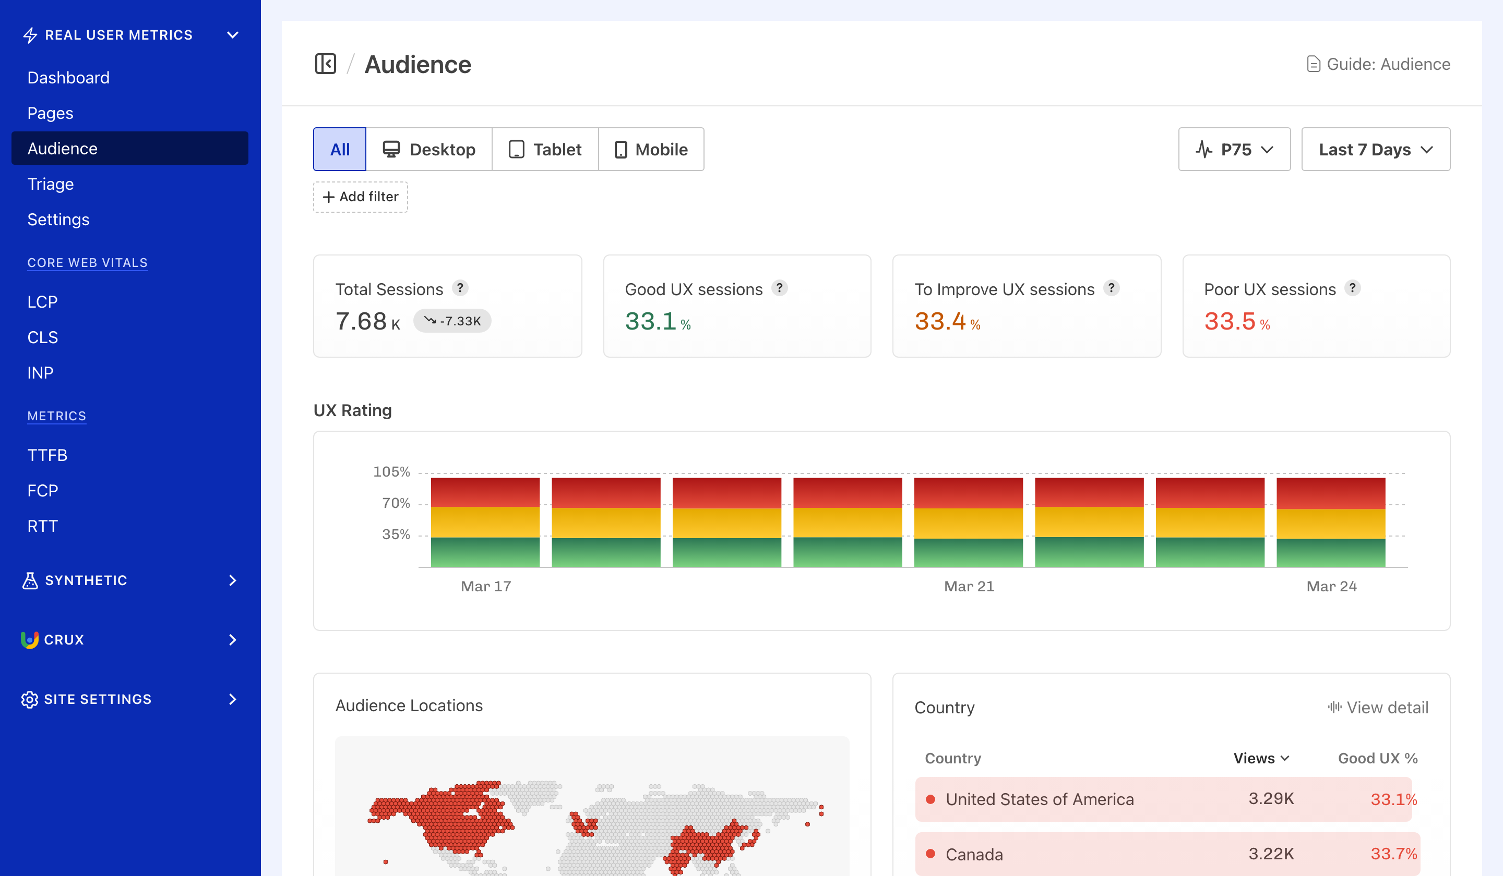1503x876 pixels.
Task: Click the Total Sessions help tooltip
Action: tap(461, 288)
